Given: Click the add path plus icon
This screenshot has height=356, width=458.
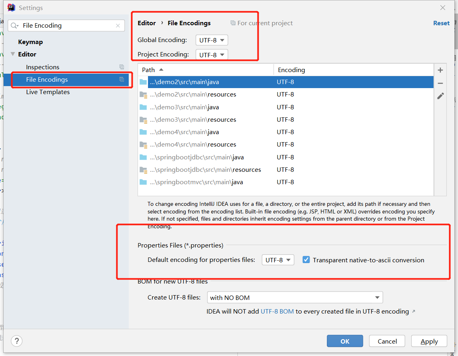Looking at the screenshot, I should (x=440, y=70).
